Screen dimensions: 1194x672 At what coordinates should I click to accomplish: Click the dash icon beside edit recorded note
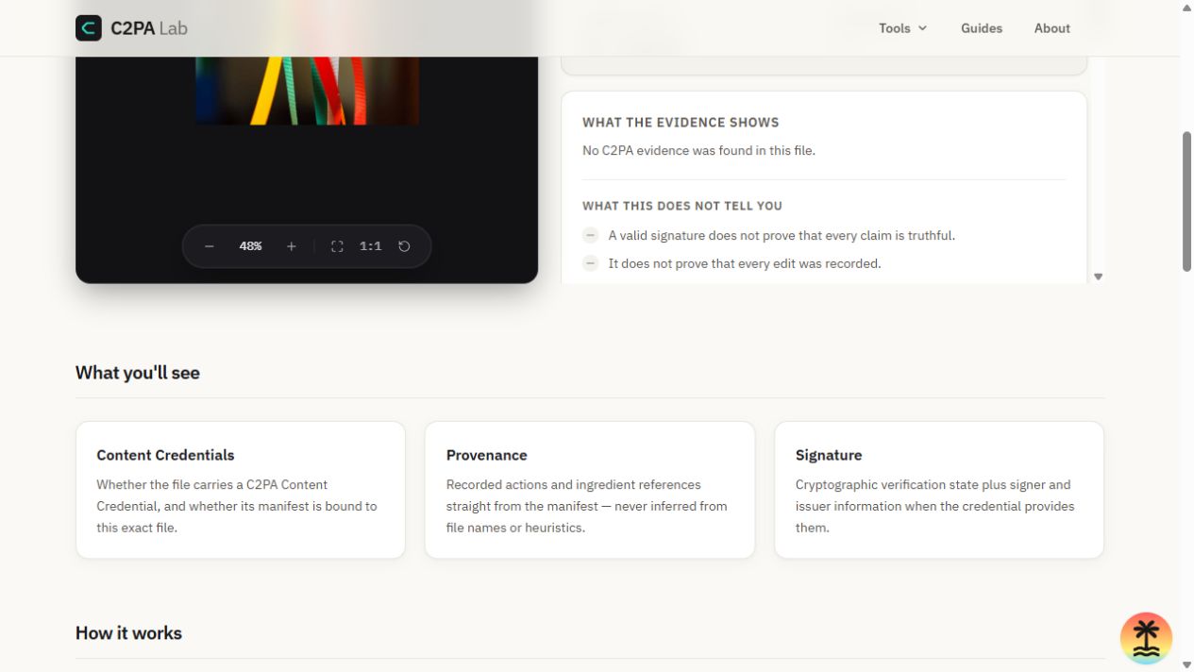pyautogui.click(x=591, y=263)
